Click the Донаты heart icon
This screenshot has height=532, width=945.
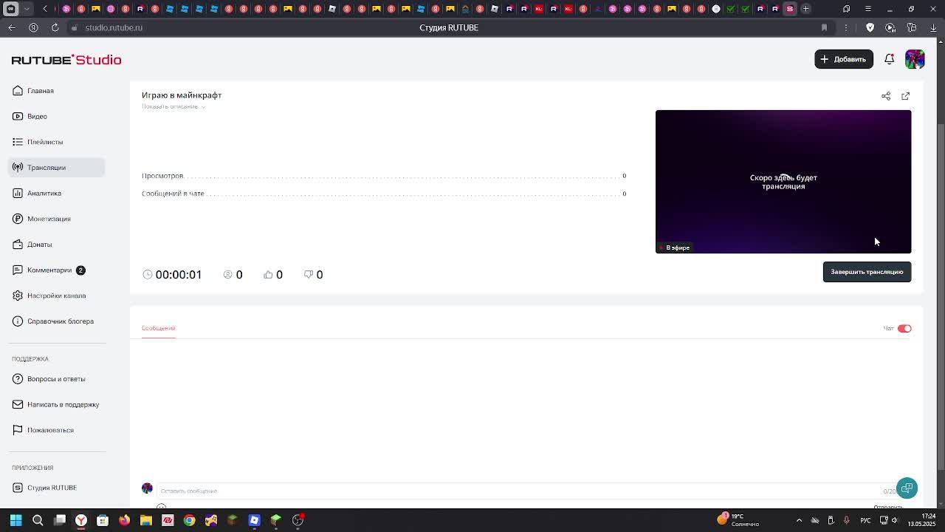point(18,245)
